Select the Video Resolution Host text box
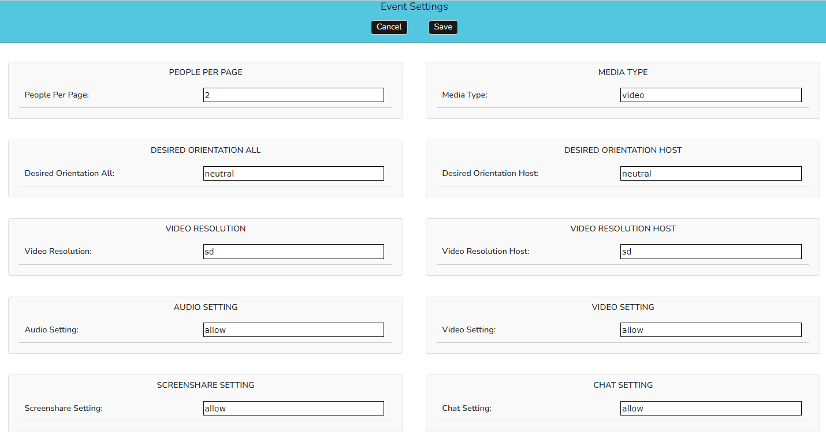 710,251
